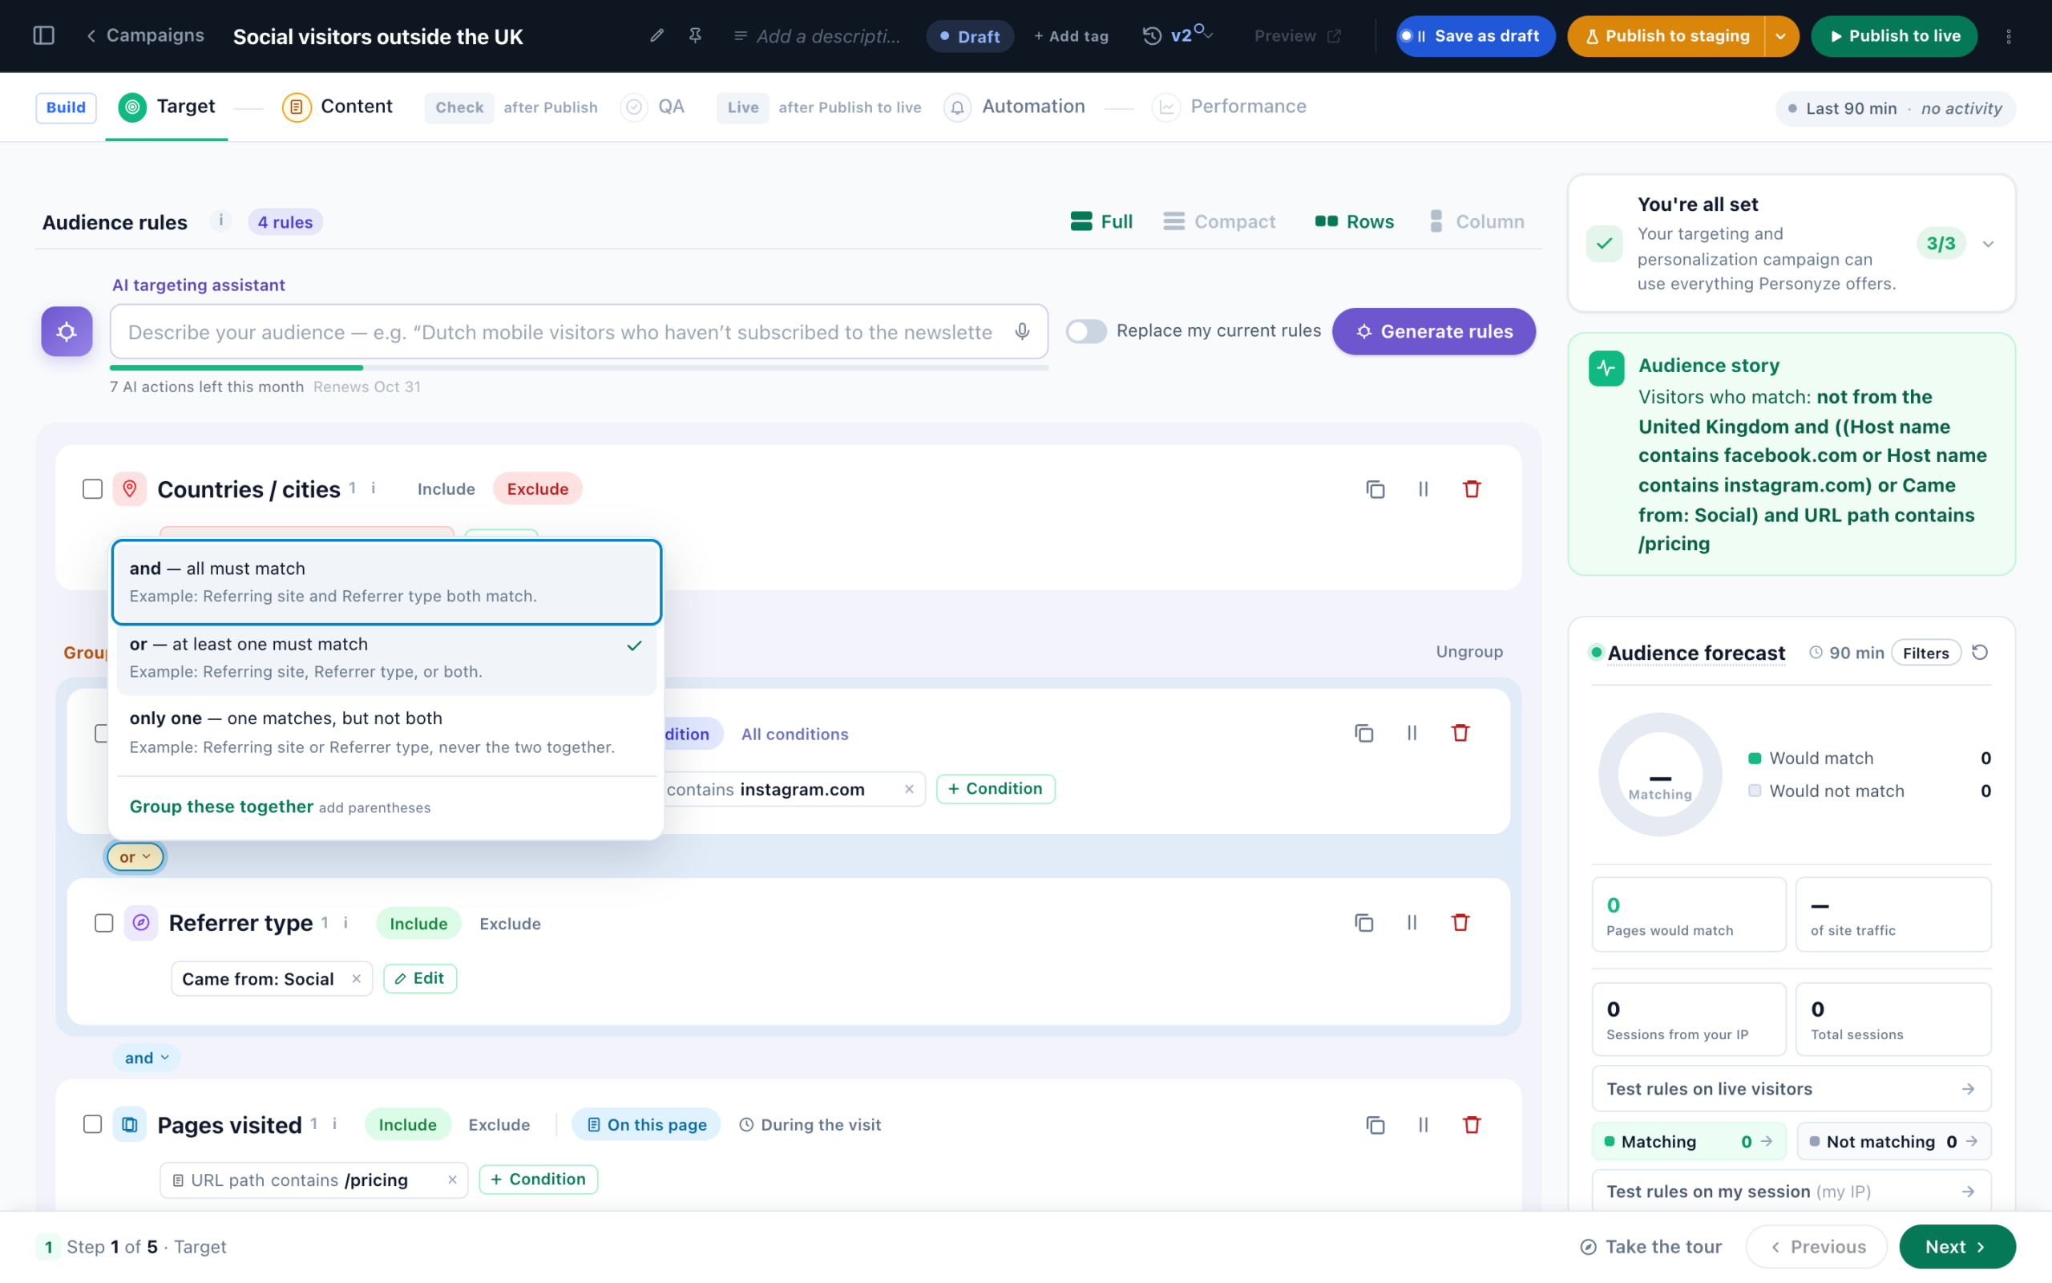The height and width of the screenshot is (1283, 2052).
Task: Click Generate rules button
Action: 1434,331
